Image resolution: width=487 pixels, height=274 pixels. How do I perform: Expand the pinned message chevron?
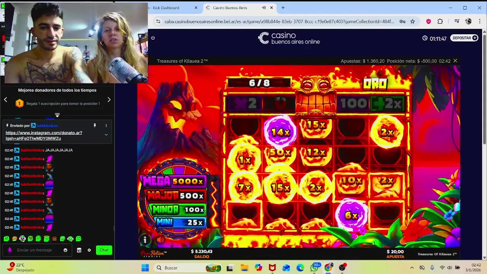106,135
